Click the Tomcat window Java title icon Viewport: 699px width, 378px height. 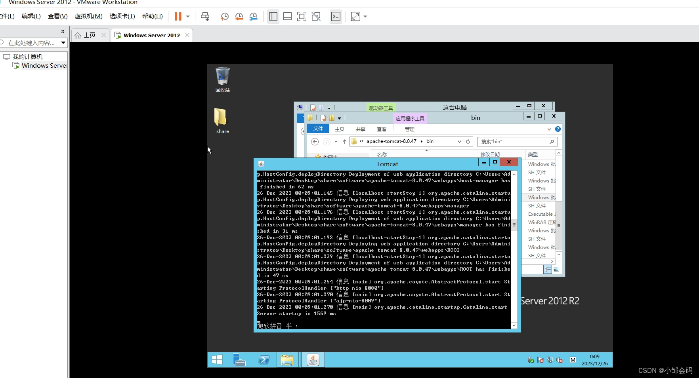pos(261,164)
